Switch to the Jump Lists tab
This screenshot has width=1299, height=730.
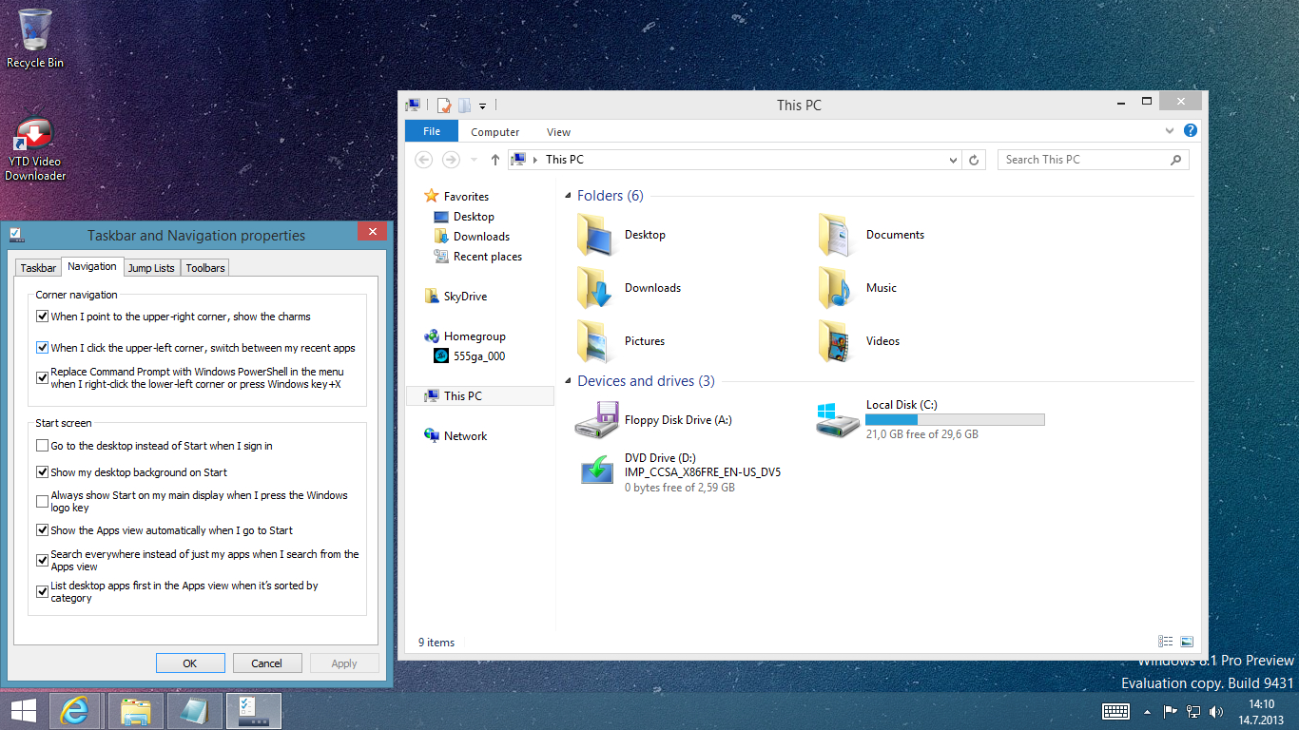(x=151, y=268)
